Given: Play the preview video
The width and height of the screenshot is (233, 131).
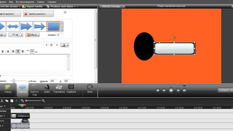Looking at the screenshot, I should coord(171,90).
